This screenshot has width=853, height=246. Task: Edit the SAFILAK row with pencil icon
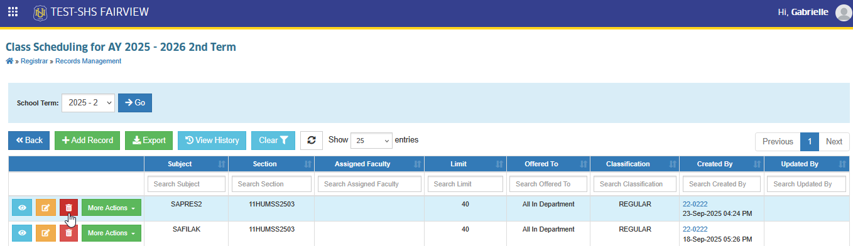(45, 233)
